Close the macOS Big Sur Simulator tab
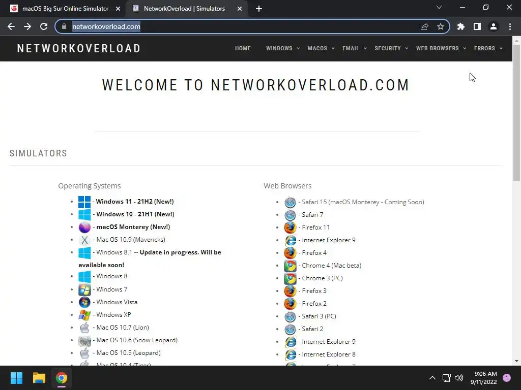 pos(118,9)
